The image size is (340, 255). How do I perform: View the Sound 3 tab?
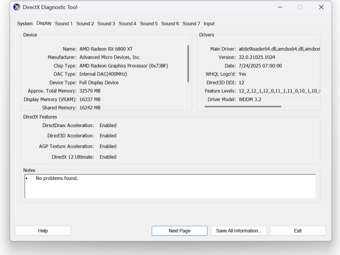pos(106,24)
